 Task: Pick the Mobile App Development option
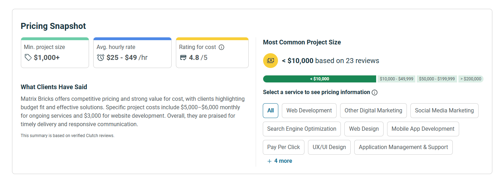[423, 129]
